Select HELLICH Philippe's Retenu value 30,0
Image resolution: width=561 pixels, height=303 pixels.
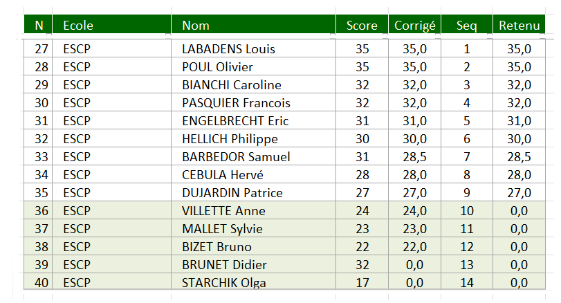click(518, 139)
